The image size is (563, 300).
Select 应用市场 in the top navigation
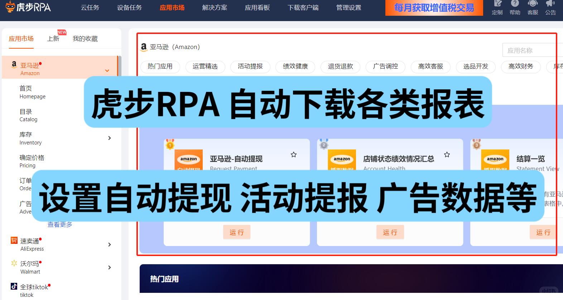click(x=172, y=8)
